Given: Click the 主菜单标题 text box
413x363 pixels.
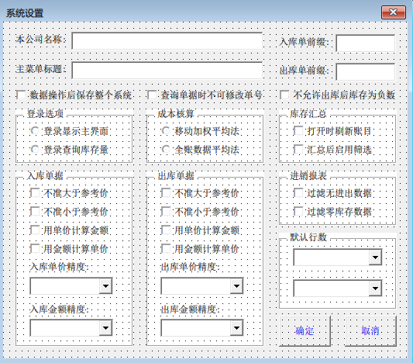Looking at the screenshot, I should (167, 71).
